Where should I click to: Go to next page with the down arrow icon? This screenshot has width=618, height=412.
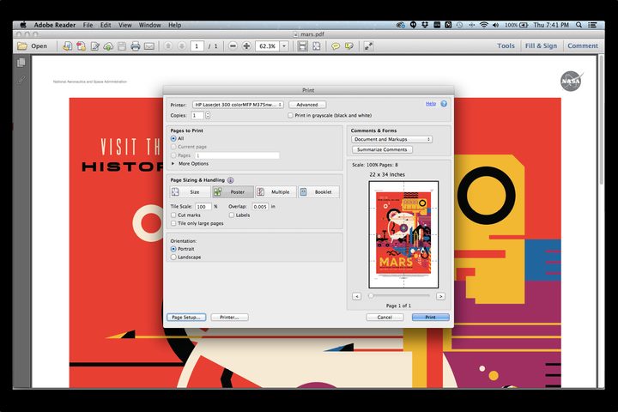pos(182,46)
